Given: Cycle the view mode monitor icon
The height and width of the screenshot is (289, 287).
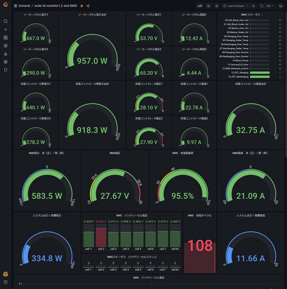Looking at the screenshot, I should tap(281, 6).
